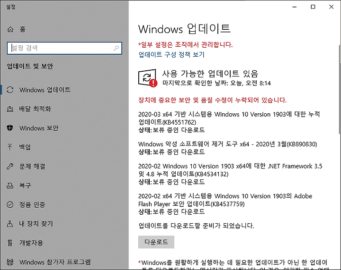Click the 배달 최적화 icon in sidebar
This screenshot has height=270, width=341.
click(x=10, y=109)
